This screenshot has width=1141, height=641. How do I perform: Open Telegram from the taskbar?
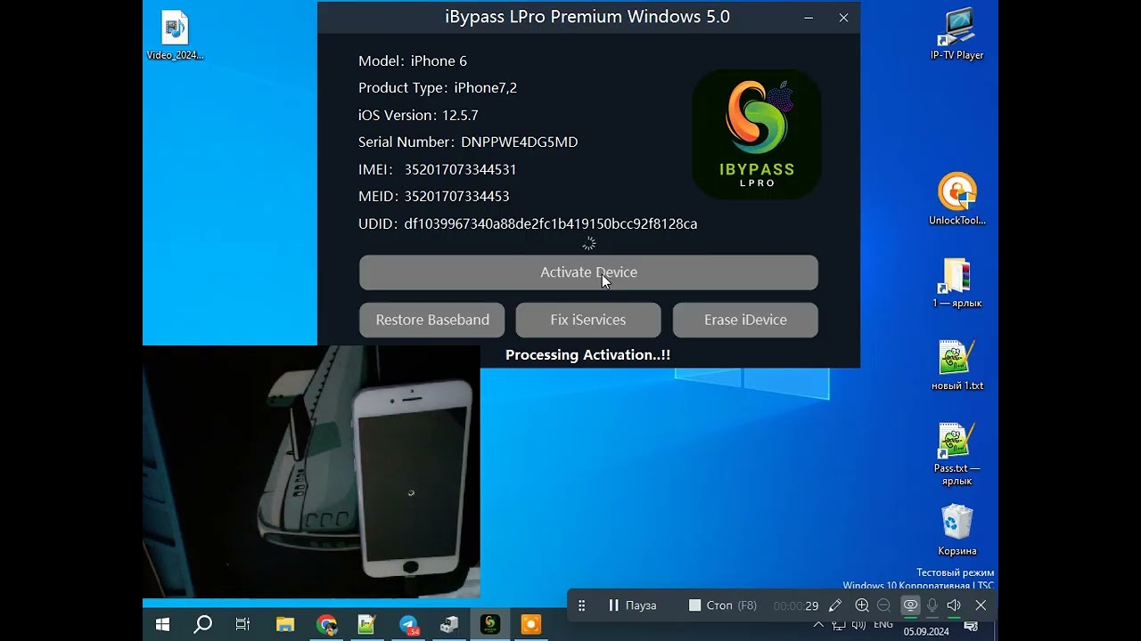click(x=408, y=623)
